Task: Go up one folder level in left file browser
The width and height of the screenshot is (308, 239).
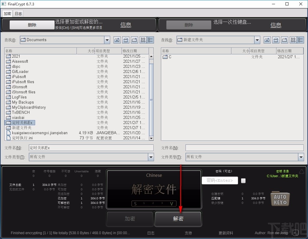Action: (117, 40)
